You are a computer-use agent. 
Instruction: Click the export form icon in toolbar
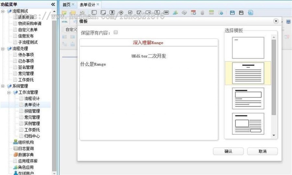[x=250, y=12]
